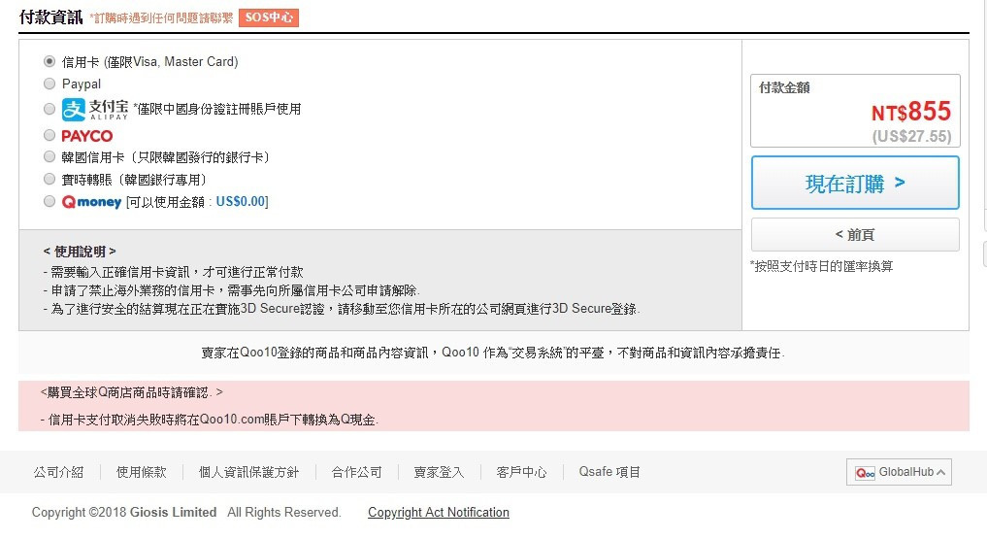Choose the Qmoney payment radio button

tap(49, 201)
